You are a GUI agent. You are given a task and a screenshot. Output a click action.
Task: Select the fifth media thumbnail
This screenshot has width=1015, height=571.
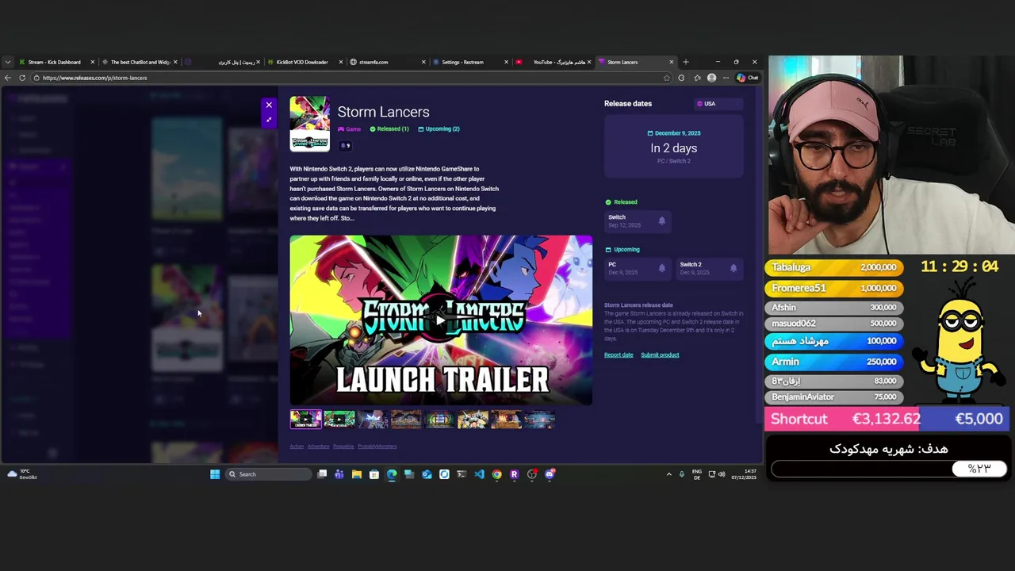(439, 420)
